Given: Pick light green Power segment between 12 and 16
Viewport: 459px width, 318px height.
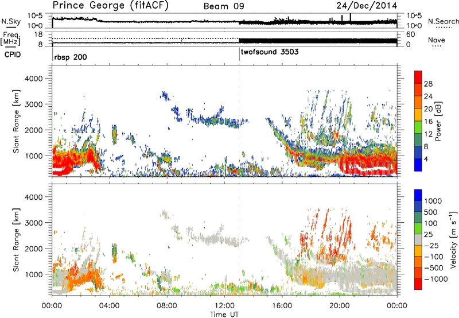Looking at the screenshot, I should coord(418,127).
